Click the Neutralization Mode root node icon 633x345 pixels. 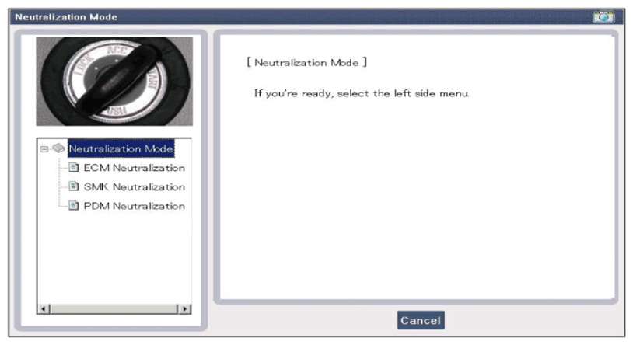[59, 148]
